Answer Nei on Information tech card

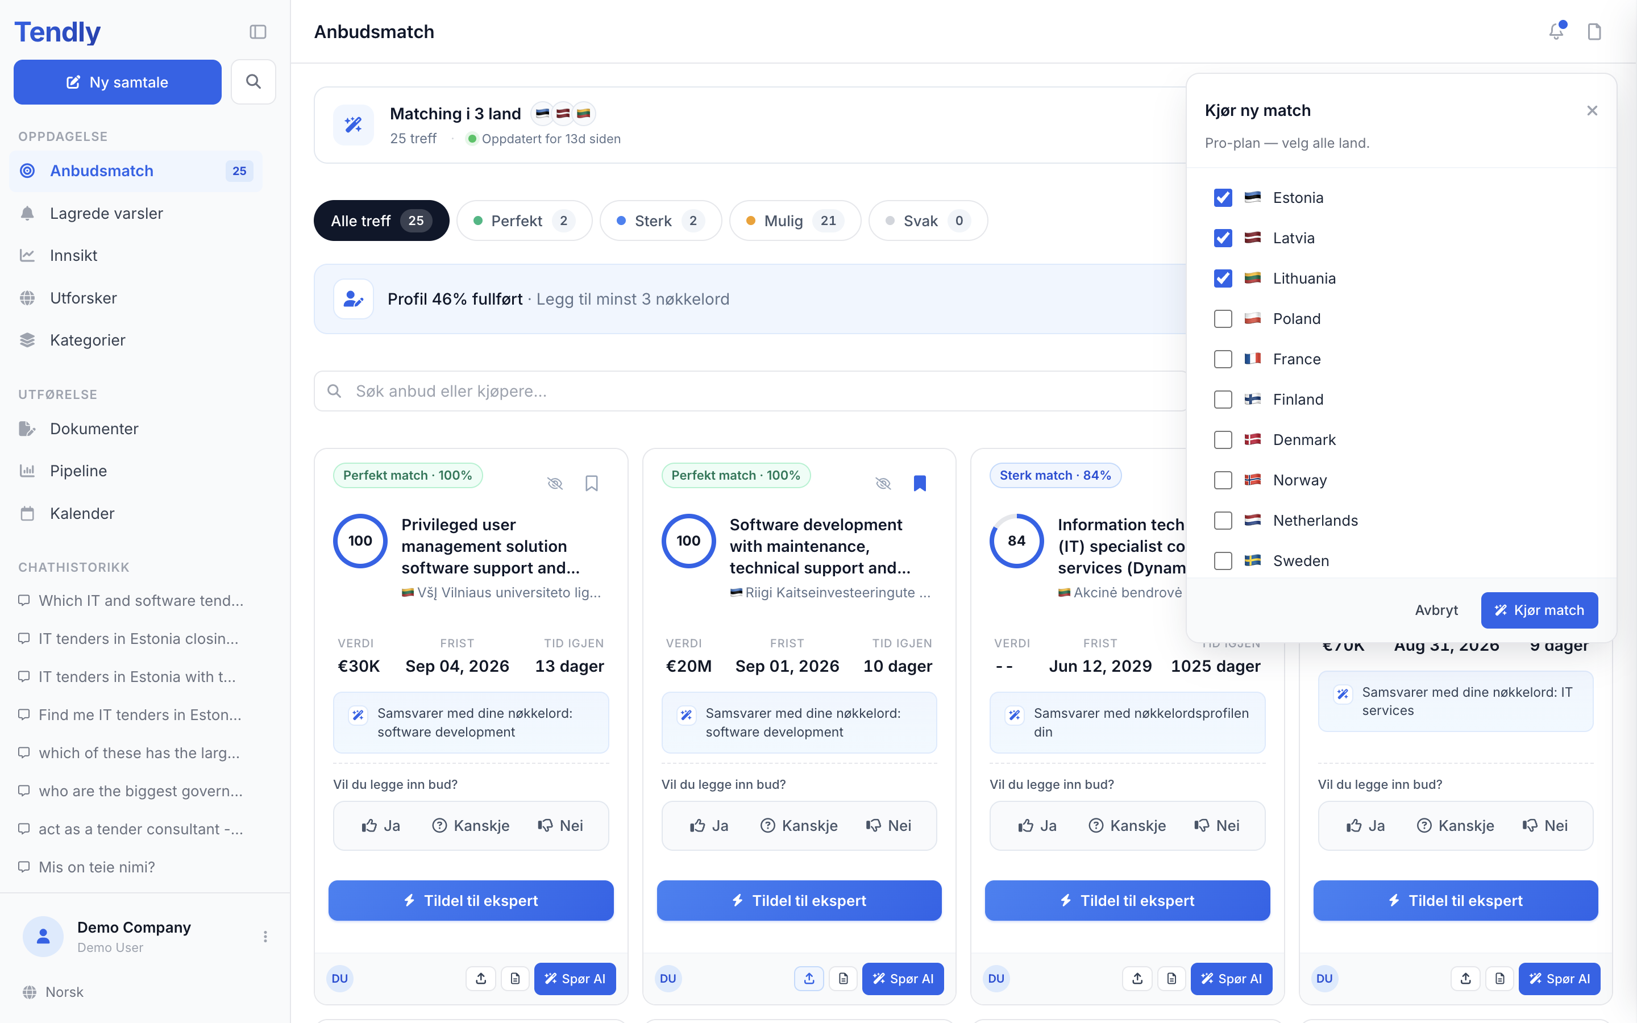[x=1217, y=825]
